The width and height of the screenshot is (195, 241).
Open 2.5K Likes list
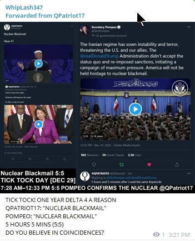pos(135,155)
